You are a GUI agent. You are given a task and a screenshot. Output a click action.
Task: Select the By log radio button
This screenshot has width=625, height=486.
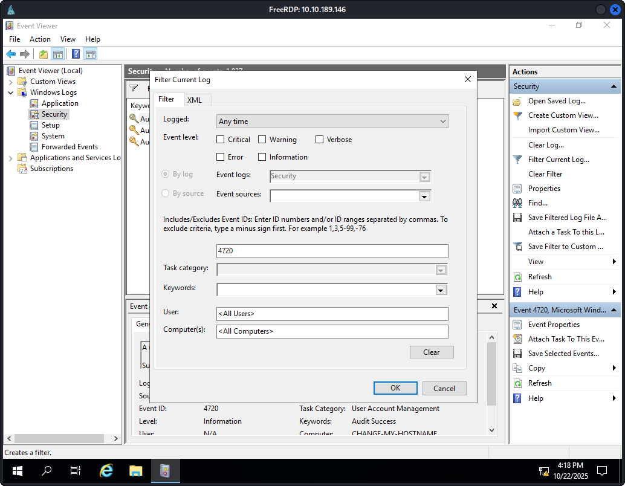click(x=166, y=174)
